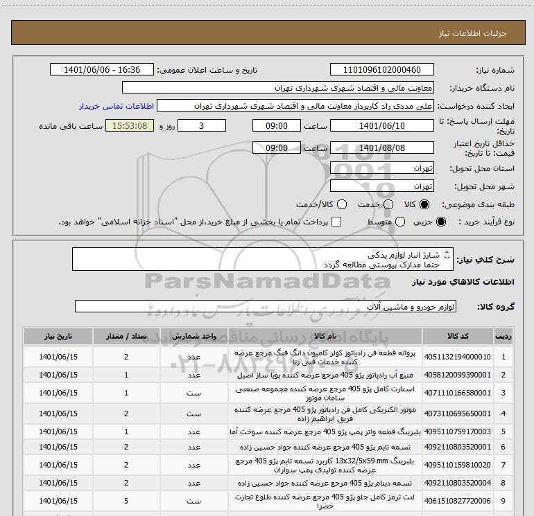This screenshot has width=534, height=516.
Task: Click item name استارت کامل پژو 405
Action: click(325, 393)
